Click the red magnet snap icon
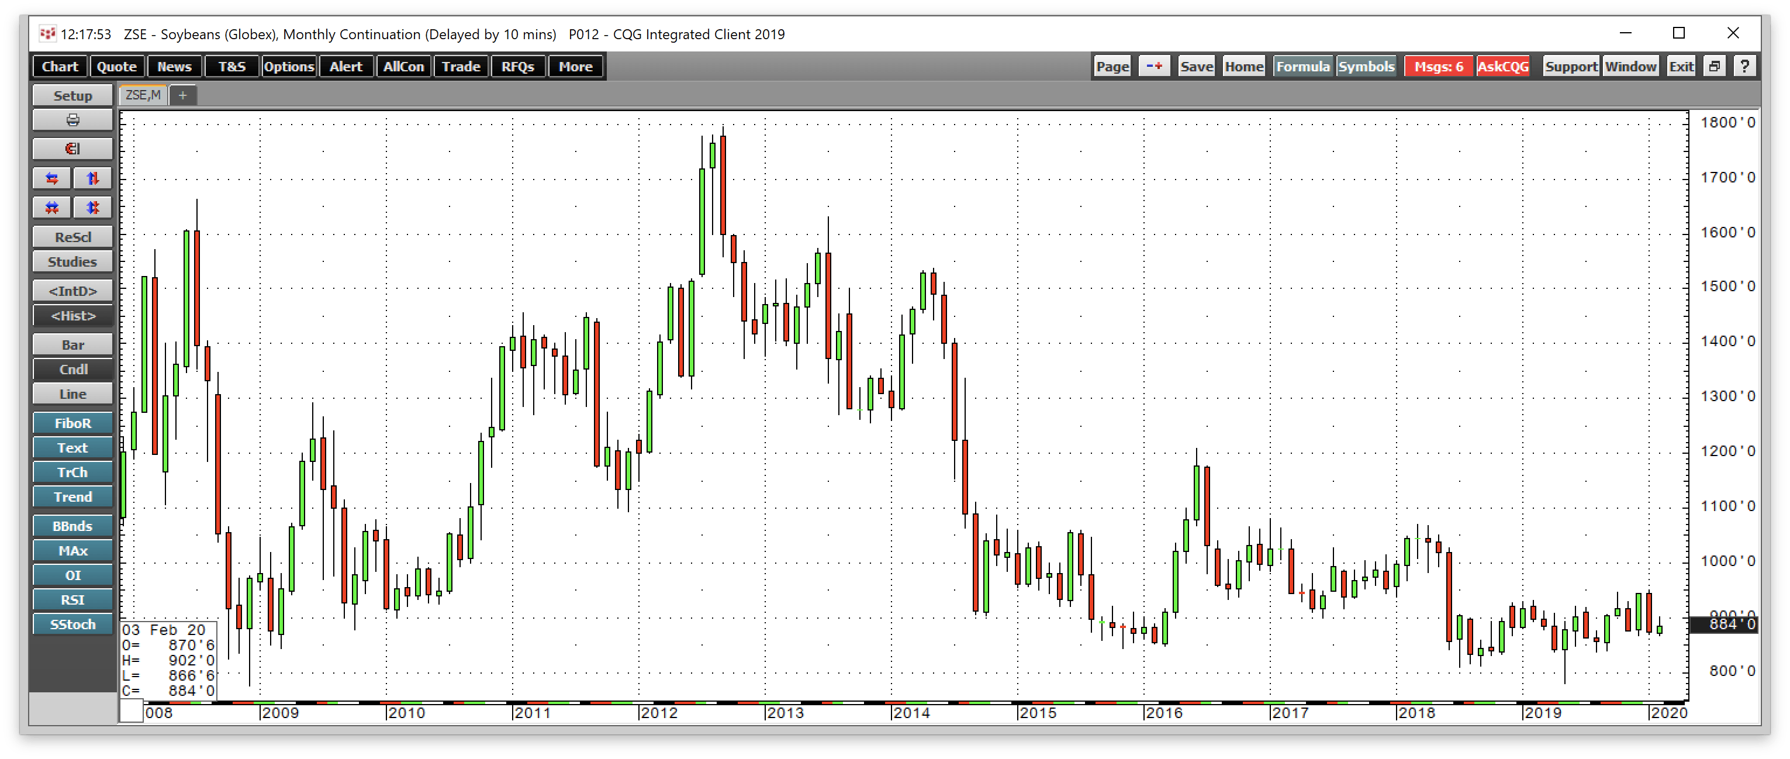Image resolution: width=1790 pixels, height=759 pixels. pos(72,149)
